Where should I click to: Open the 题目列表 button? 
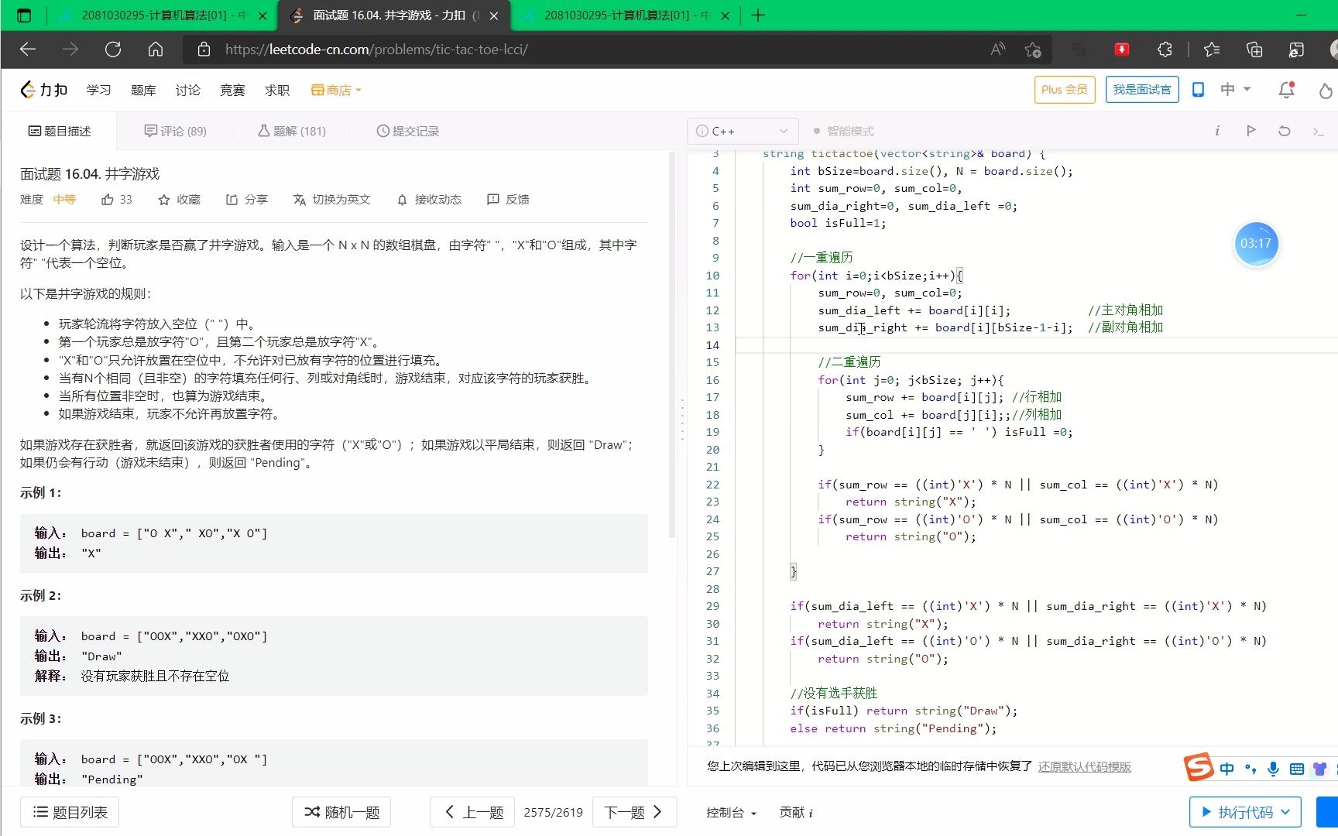click(x=70, y=812)
